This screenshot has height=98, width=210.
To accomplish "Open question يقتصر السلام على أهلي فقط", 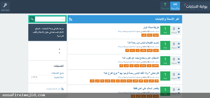I will click(146, 88).
